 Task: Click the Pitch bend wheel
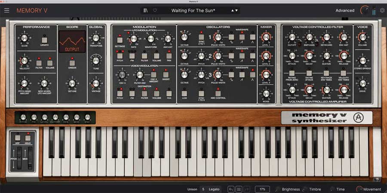19,158
